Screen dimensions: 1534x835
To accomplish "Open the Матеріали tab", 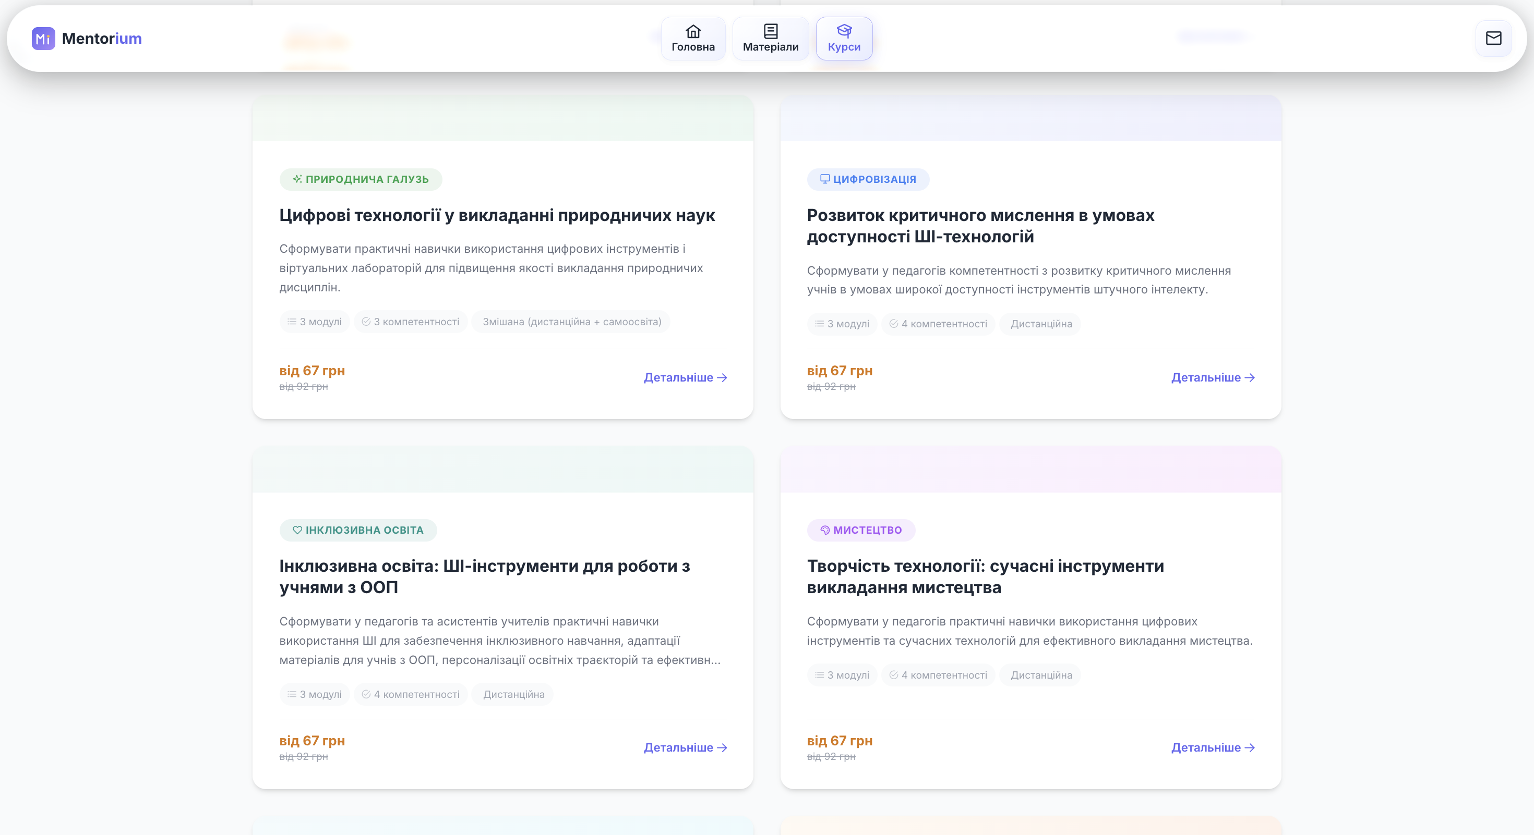I will pyautogui.click(x=770, y=39).
